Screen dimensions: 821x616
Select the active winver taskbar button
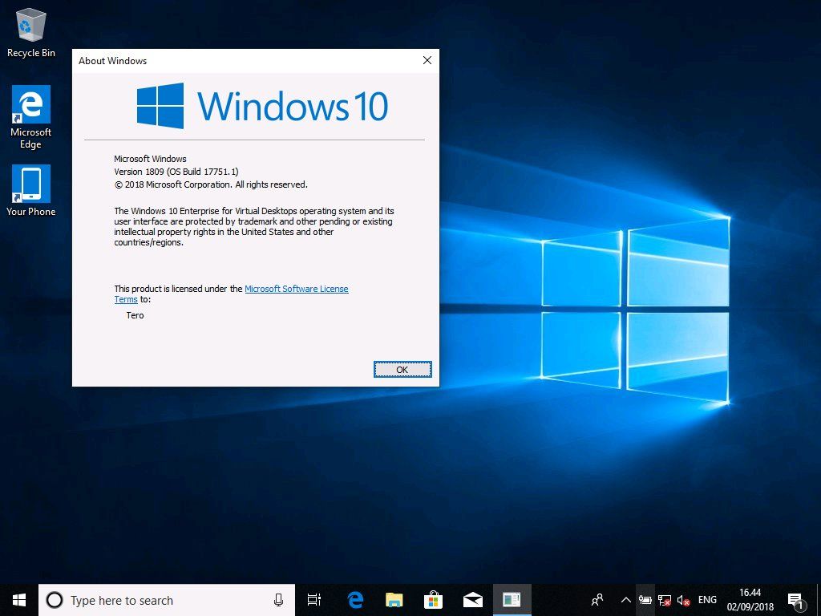[x=512, y=600]
